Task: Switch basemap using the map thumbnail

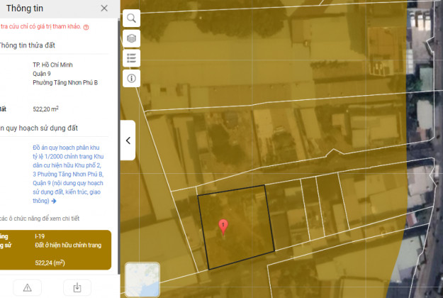Action: (142, 279)
